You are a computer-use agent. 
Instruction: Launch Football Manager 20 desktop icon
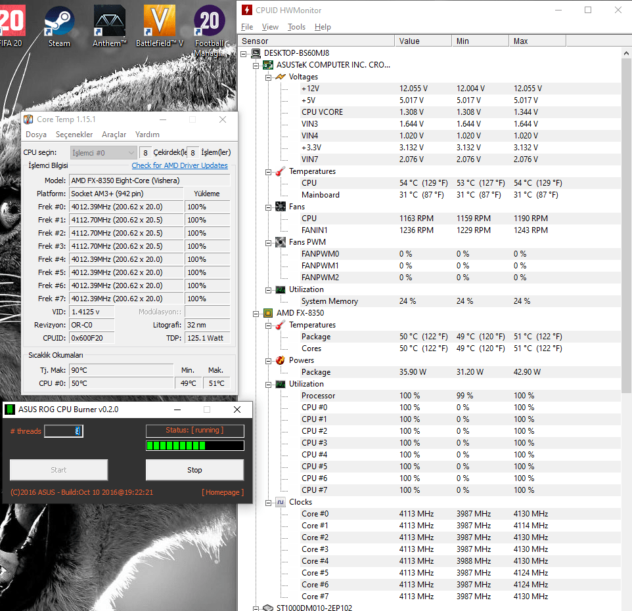tap(210, 29)
